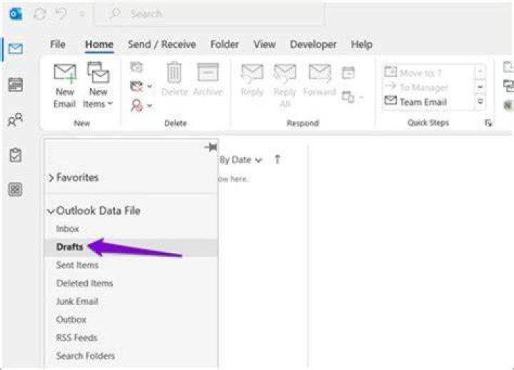Open the Inbox folder

point(68,229)
